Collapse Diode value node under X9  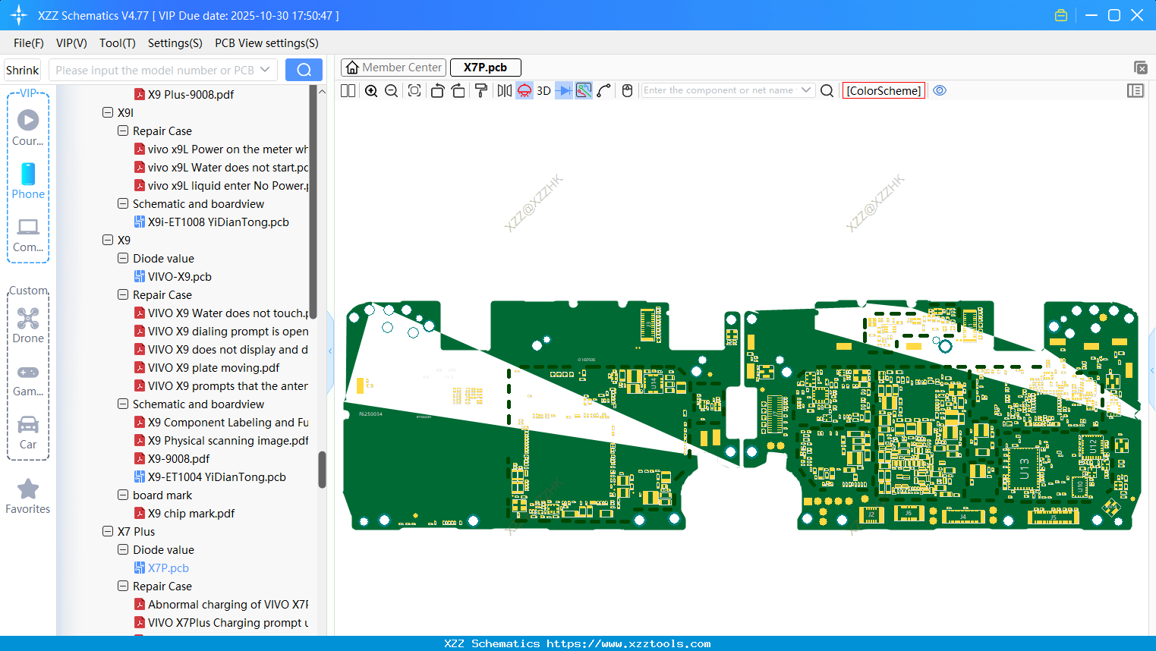coord(123,258)
